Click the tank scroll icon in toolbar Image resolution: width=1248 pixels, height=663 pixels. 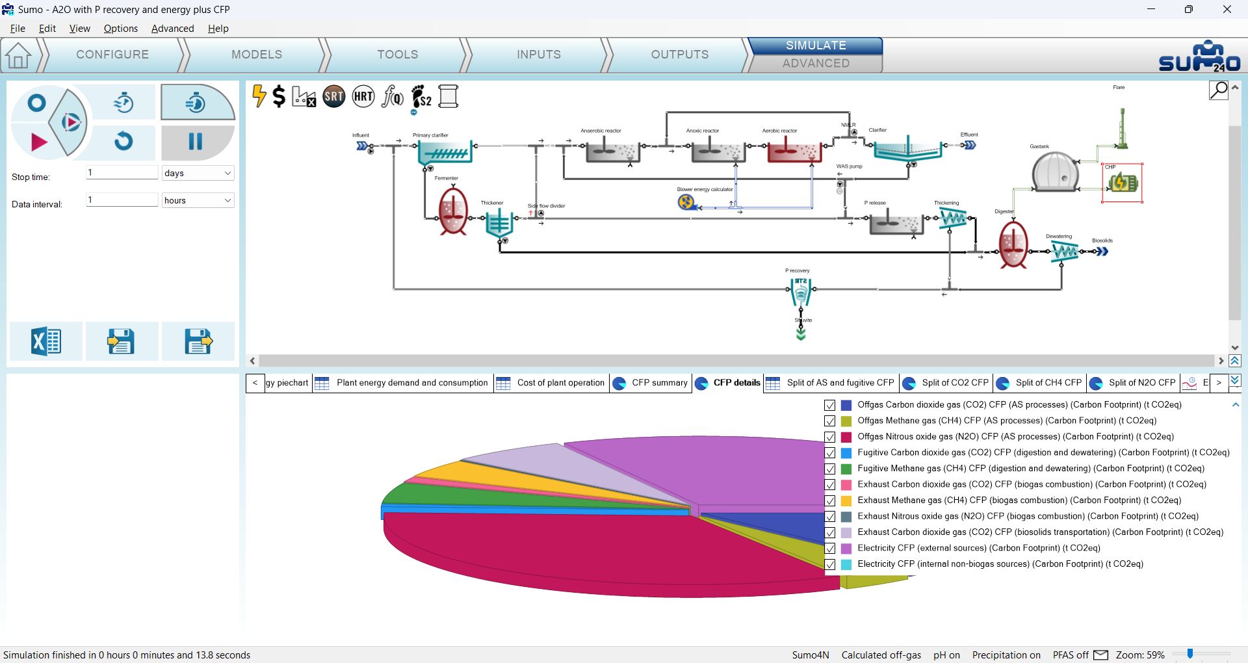pos(448,97)
